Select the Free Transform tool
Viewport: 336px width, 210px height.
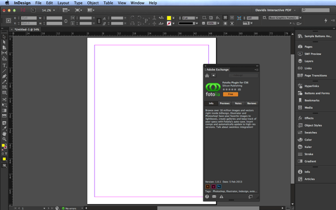click(x=4, y=105)
